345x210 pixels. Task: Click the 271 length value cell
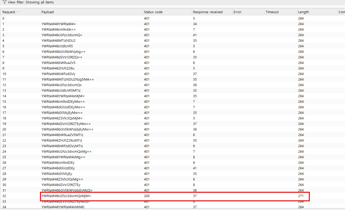tap(301, 196)
